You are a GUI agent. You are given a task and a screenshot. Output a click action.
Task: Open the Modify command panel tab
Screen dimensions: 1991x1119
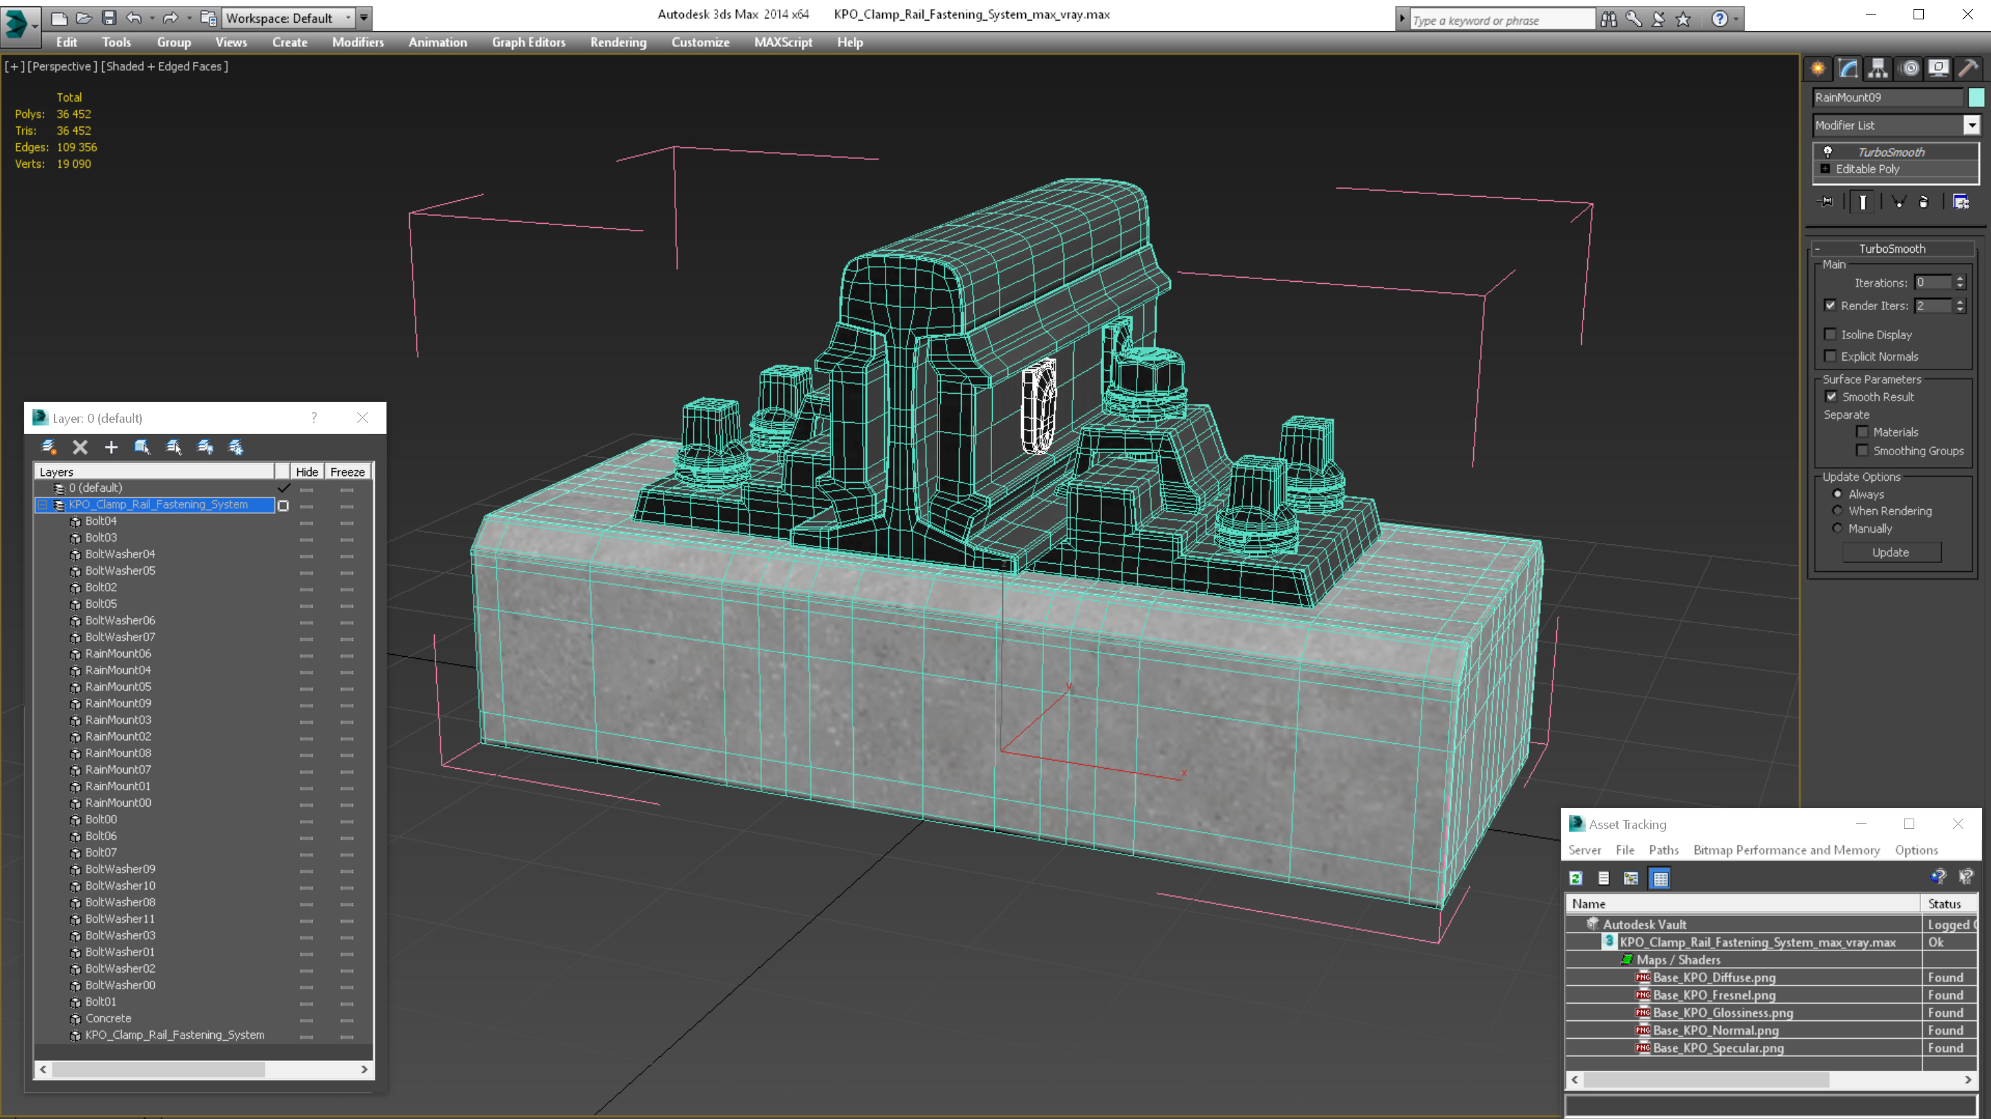point(1848,69)
